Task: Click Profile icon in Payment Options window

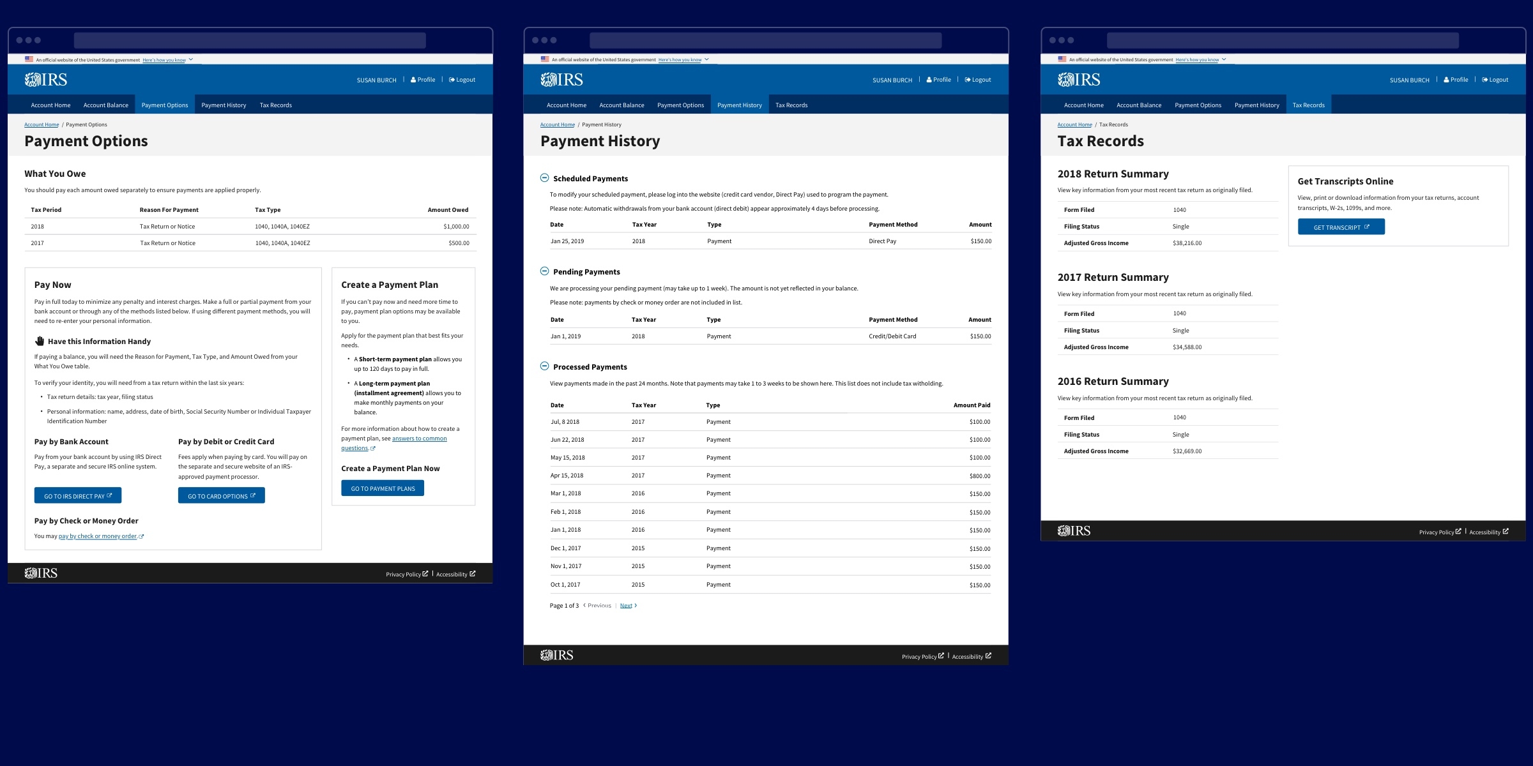Action: [413, 80]
